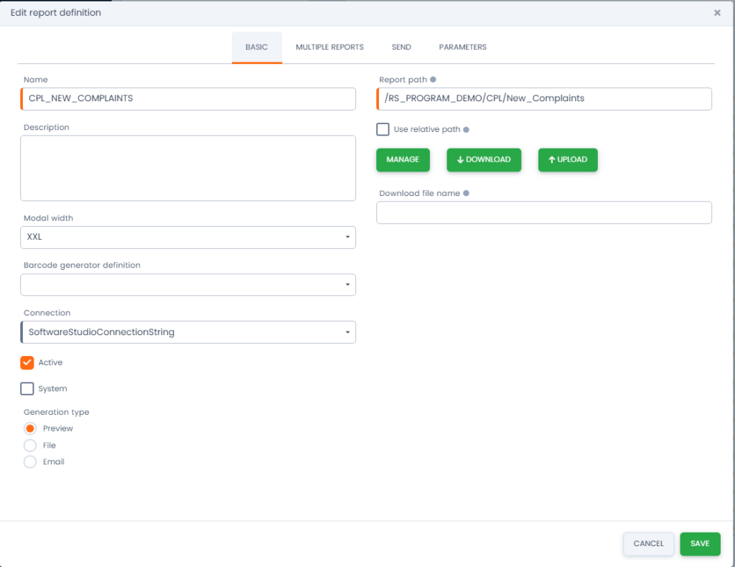Click the info dot next to Report path
The image size is (735, 567).
click(433, 80)
